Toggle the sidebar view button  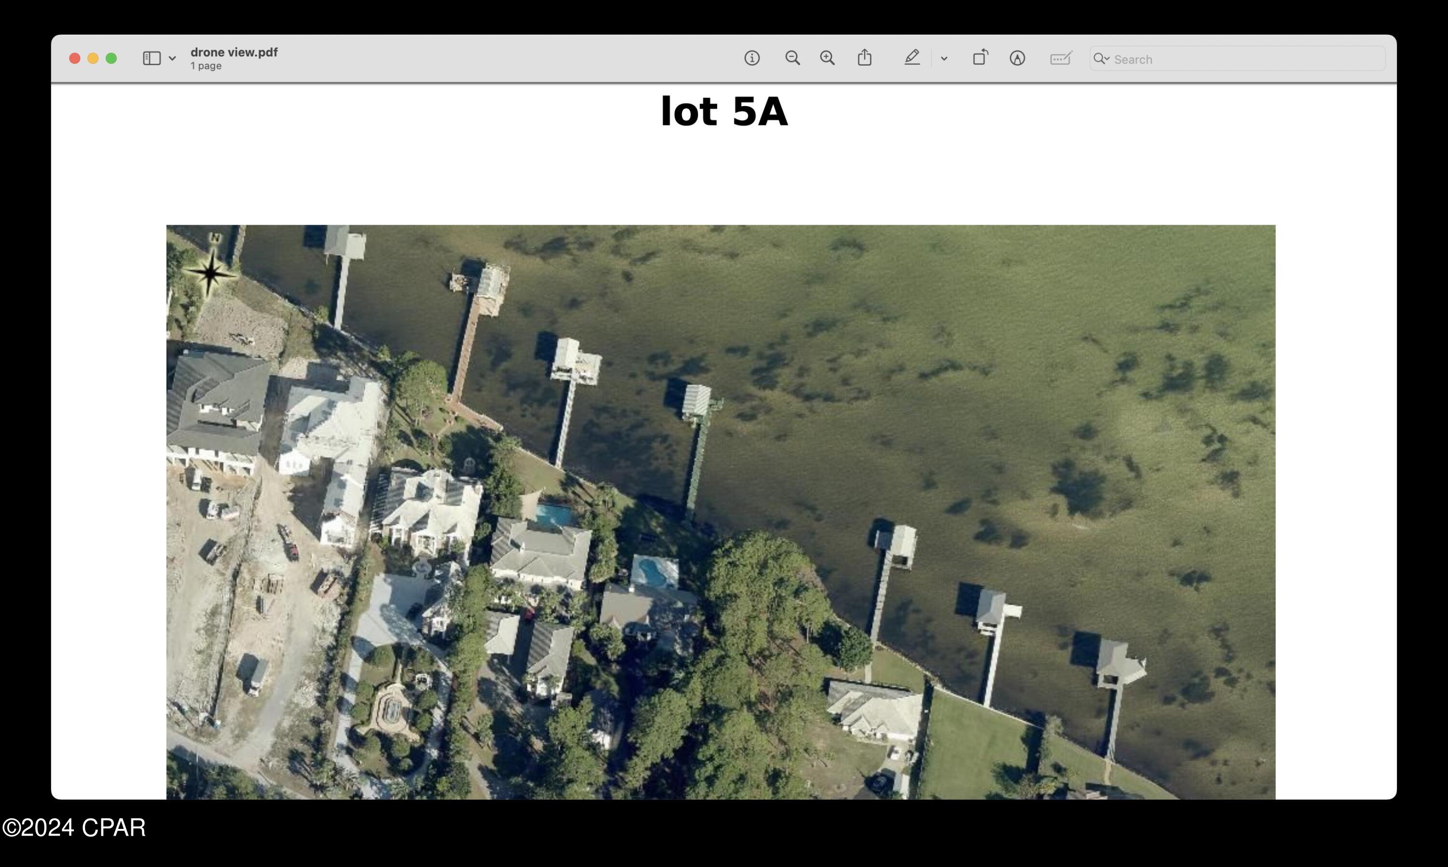(152, 58)
